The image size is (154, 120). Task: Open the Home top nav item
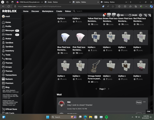tap(26, 11)
